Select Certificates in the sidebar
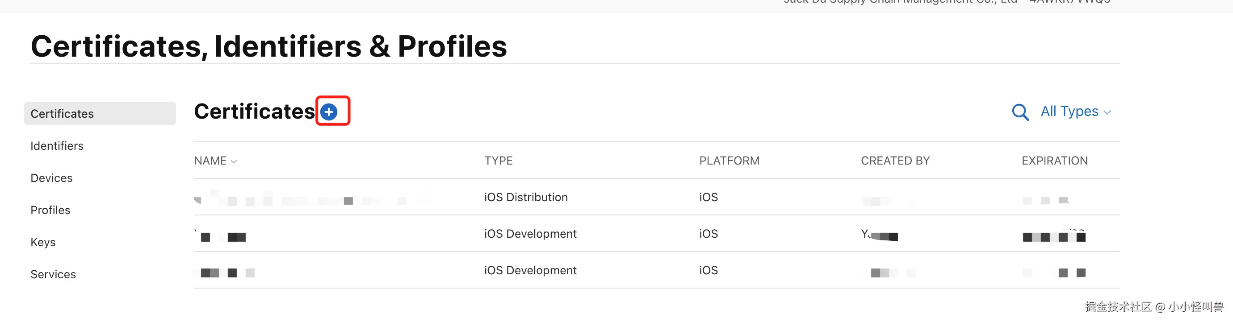The height and width of the screenshot is (322, 1233). pos(62,114)
